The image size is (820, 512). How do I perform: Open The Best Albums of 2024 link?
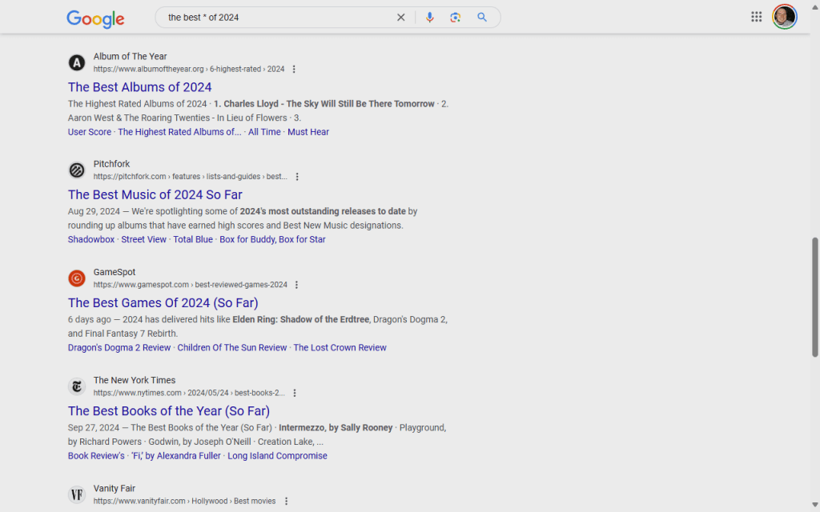tap(139, 87)
